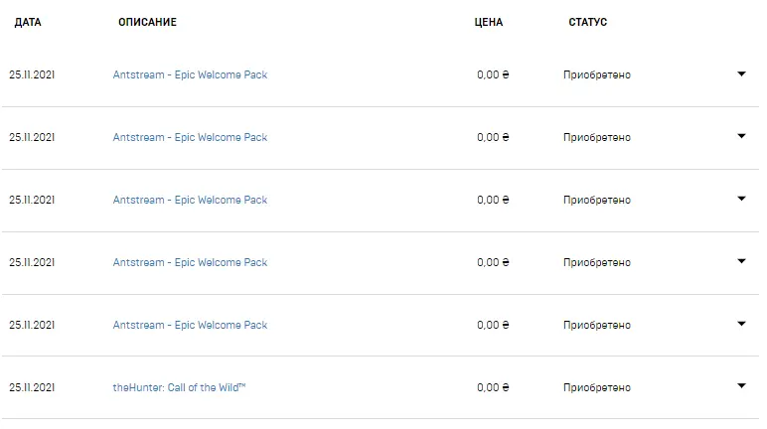Click the ДАТА column header

28,22
